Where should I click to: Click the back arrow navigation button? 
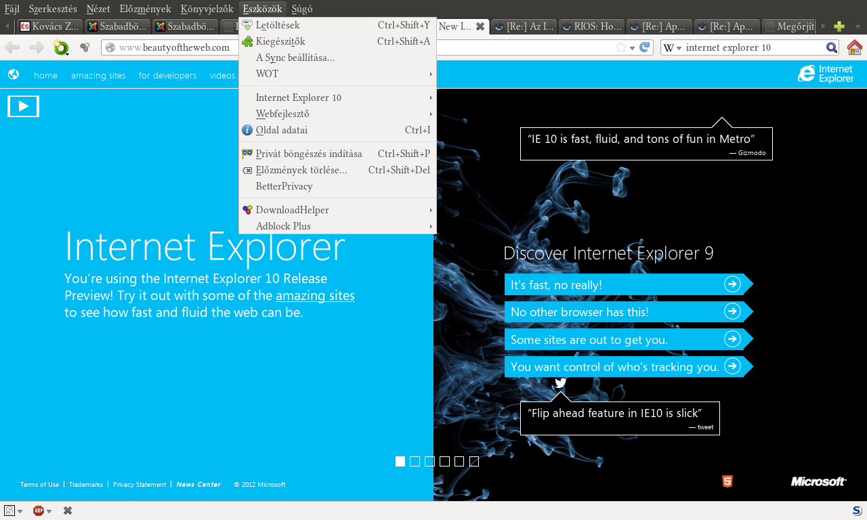point(12,47)
